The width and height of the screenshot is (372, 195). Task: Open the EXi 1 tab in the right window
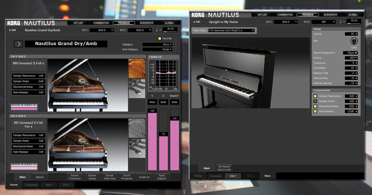click(x=233, y=176)
